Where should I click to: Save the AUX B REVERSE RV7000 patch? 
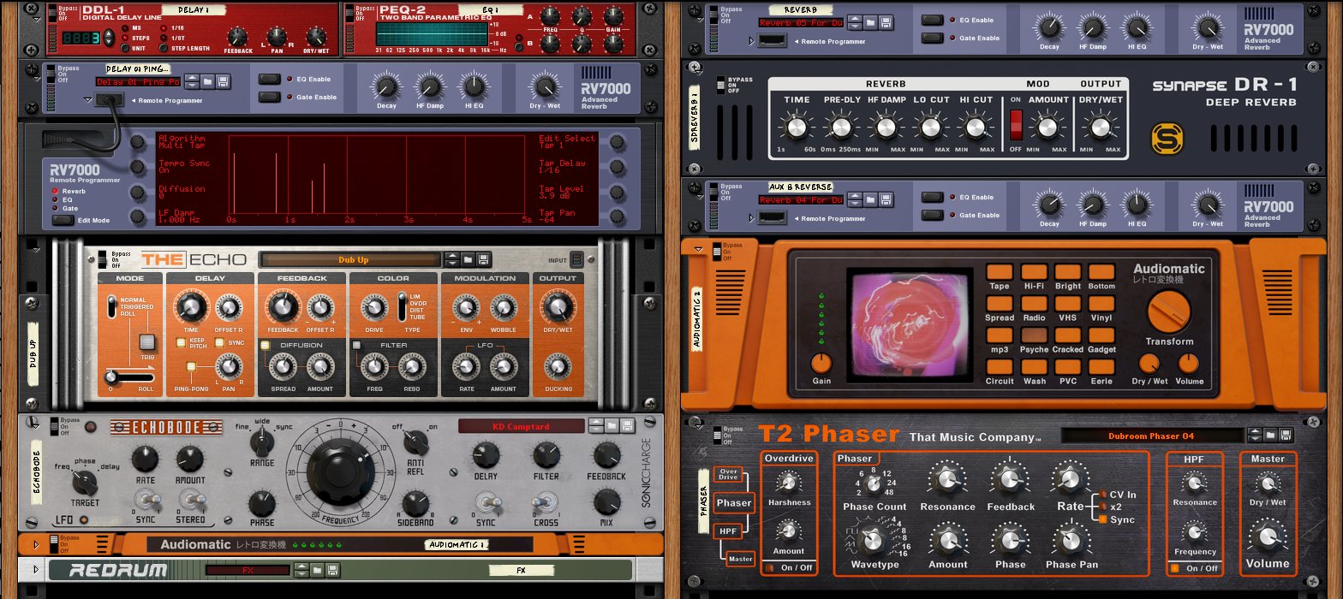tap(887, 199)
